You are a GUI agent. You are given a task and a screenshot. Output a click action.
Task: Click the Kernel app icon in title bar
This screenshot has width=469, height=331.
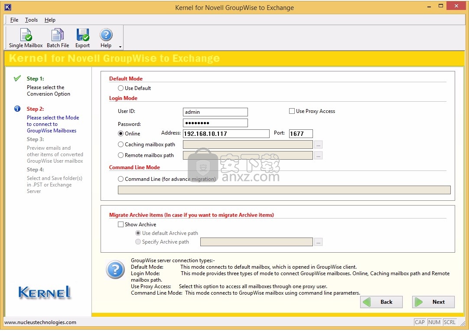tap(8, 7)
